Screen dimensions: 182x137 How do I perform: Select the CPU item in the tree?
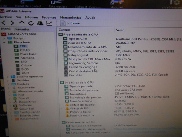click(23, 46)
